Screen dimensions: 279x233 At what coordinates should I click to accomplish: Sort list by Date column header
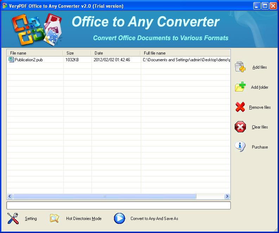[x=116, y=53]
